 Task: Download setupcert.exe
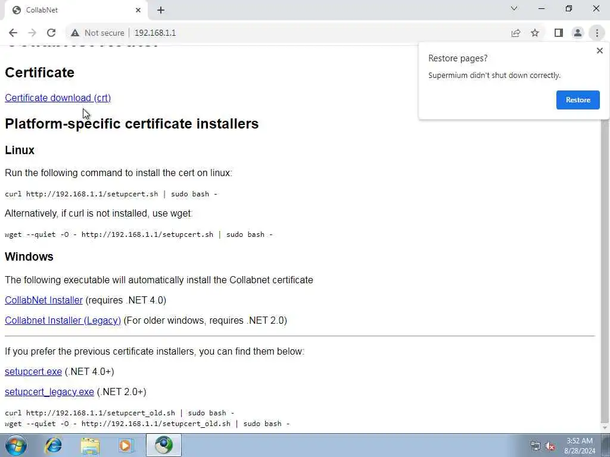tap(33, 371)
